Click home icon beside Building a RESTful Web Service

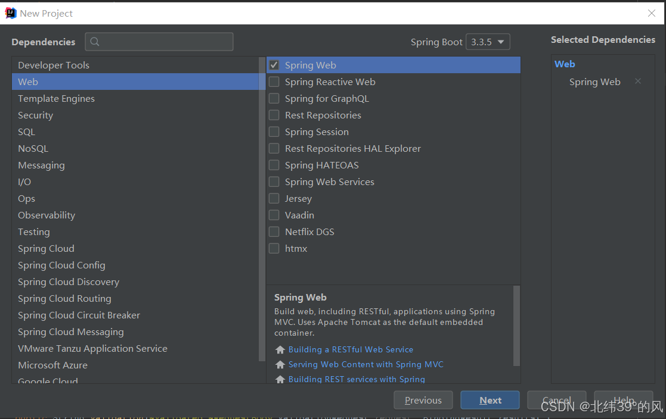(x=280, y=349)
